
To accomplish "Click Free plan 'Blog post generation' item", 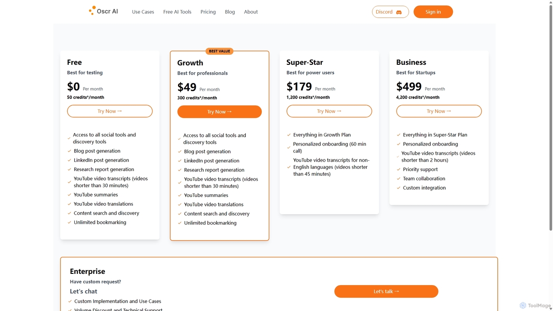I will [97, 151].
